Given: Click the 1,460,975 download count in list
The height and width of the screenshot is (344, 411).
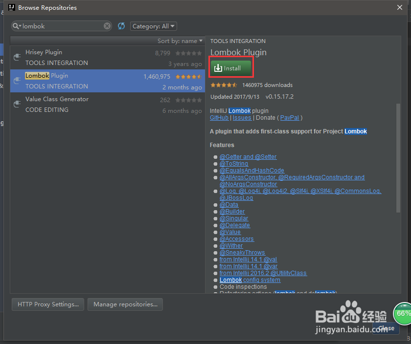Looking at the screenshot, I should 157,77.
